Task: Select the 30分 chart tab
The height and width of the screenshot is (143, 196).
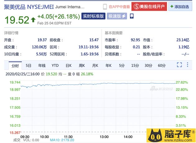Action: 148,66
